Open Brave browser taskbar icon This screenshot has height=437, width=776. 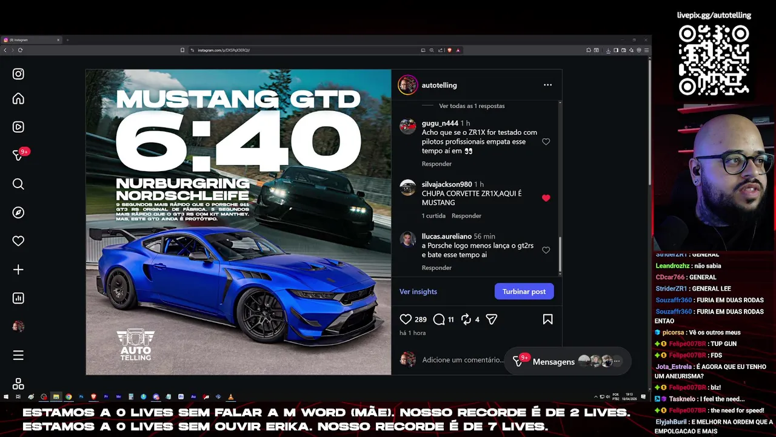[x=94, y=396]
